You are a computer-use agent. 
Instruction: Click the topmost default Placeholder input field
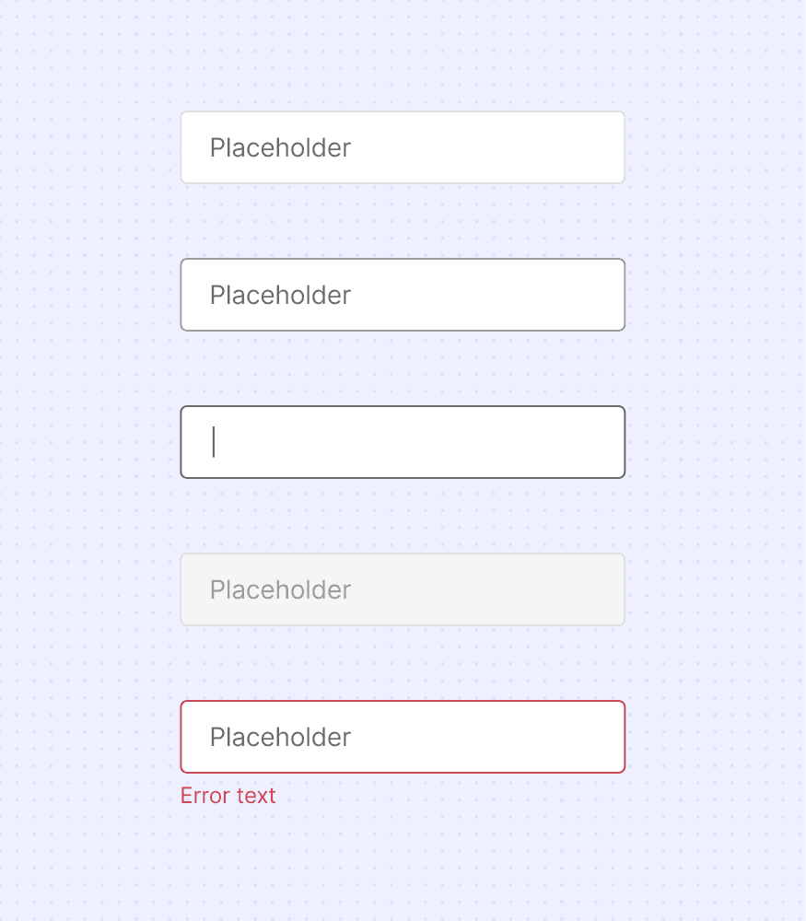pos(403,147)
